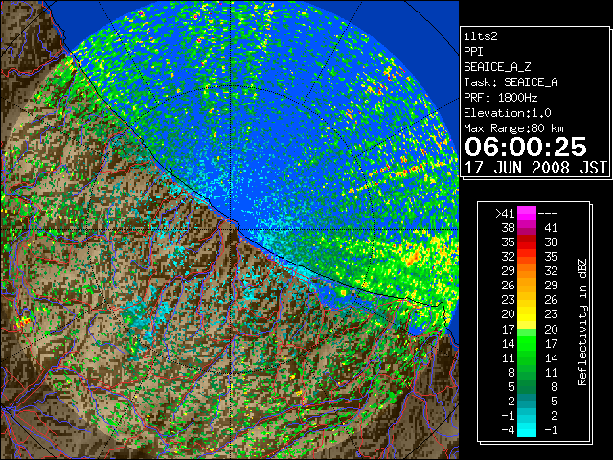Image resolution: width=613 pixels, height=460 pixels.
Task: Click the orange 29 dBZ legend band
Action: point(527,271)
